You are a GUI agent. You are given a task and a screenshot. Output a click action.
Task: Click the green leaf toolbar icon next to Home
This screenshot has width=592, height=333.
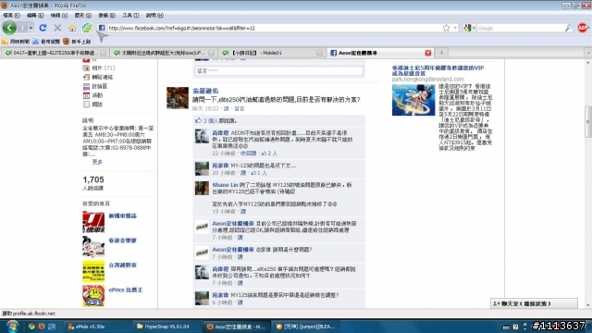87,28
